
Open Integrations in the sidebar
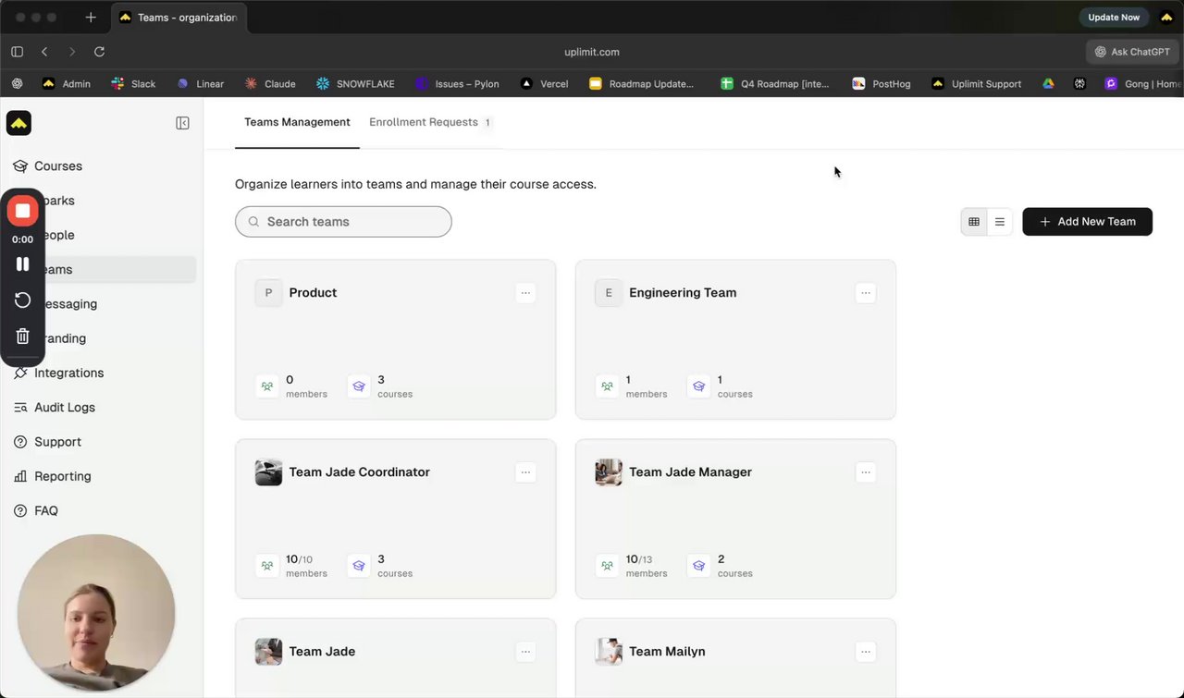[x=68, y=373]
